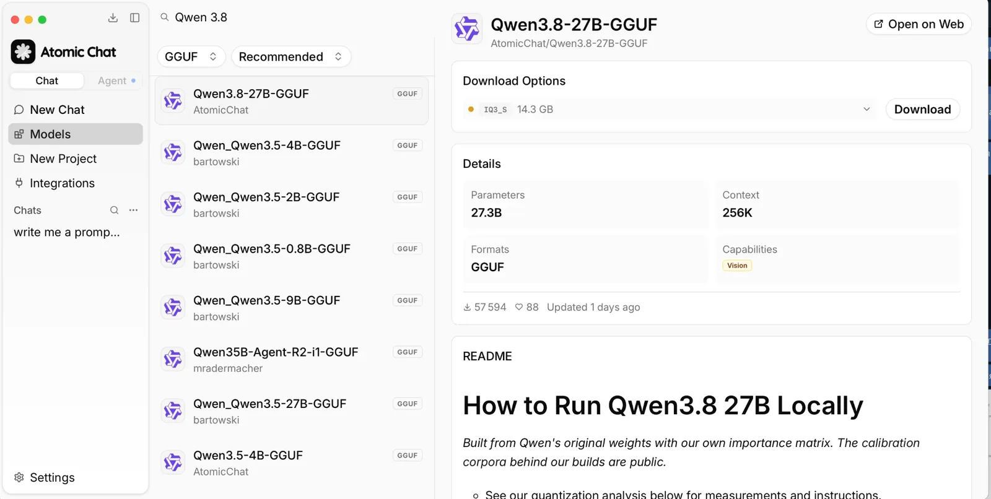Toggle the sidebar panel icon

[x=134, y=18]
